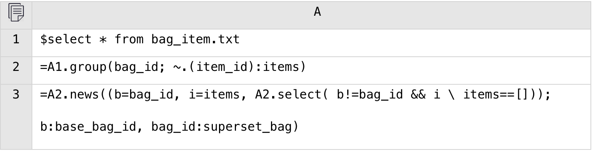
Task: Click cell A3 containing A2.news formula
Action: (311, 117)
